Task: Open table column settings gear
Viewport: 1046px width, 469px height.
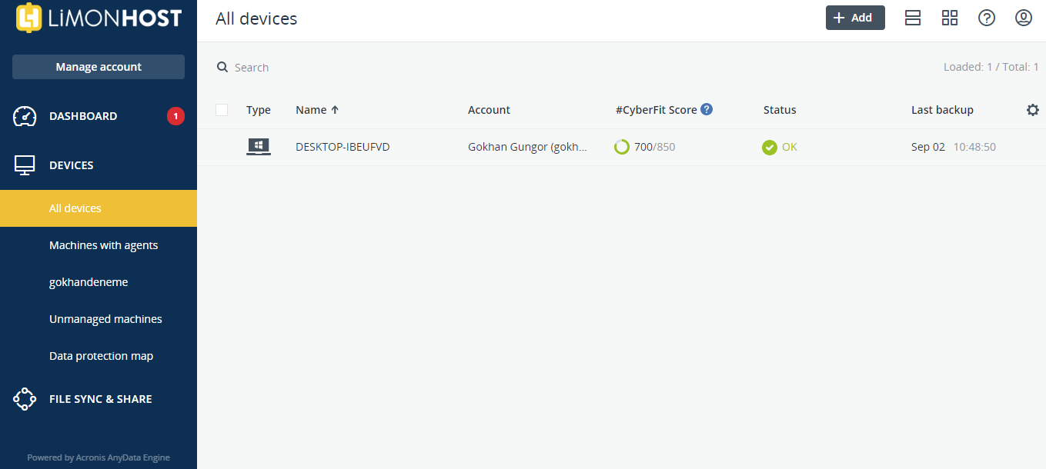Action: coord(1033,110)
